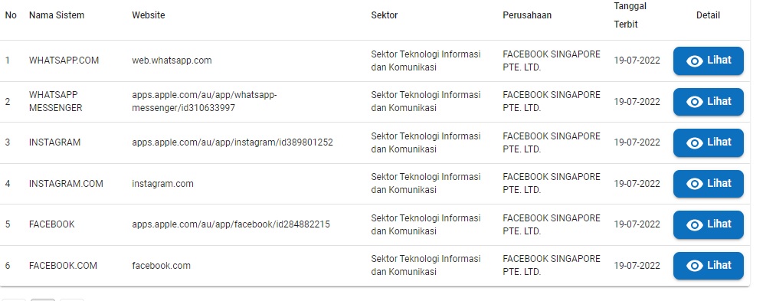Click the Facebook id284882215 App Store URL

click(x=231, y=224)
